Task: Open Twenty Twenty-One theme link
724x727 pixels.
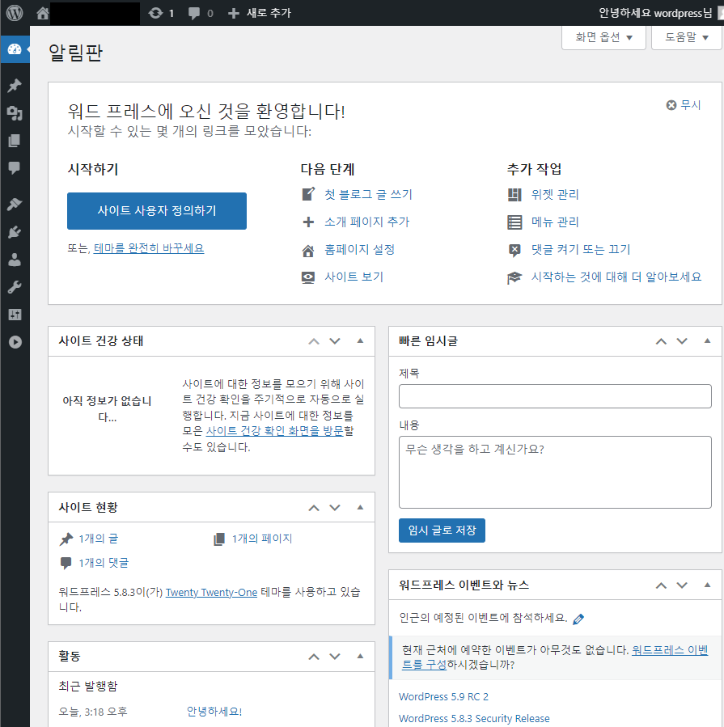Action: [x=211, y=593]
